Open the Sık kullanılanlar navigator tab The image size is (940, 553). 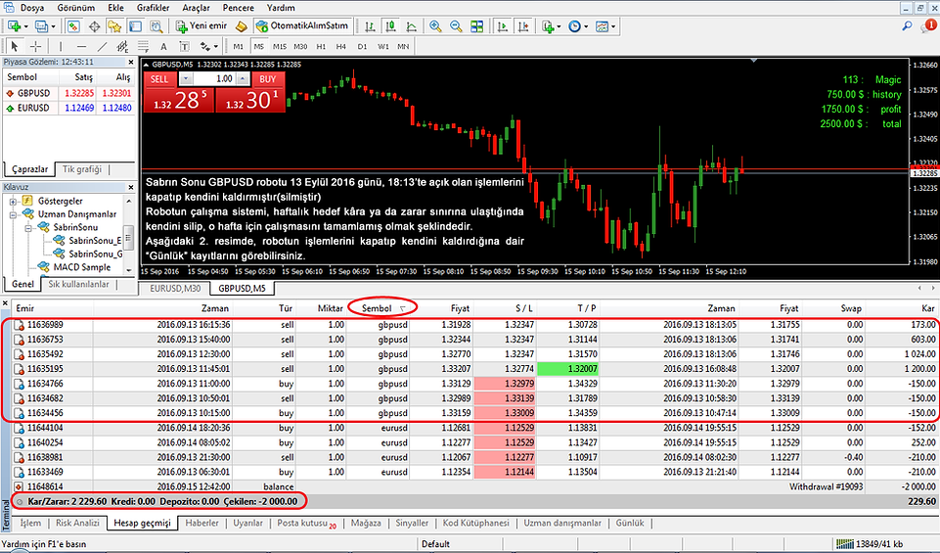tap(78, 284)
